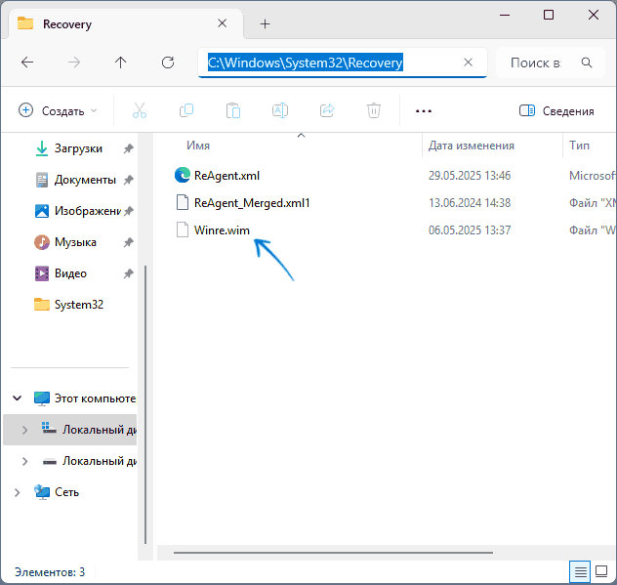Expand the second Локальный диск node
Screen dimensions: 617x585
[x=24, y=461]
